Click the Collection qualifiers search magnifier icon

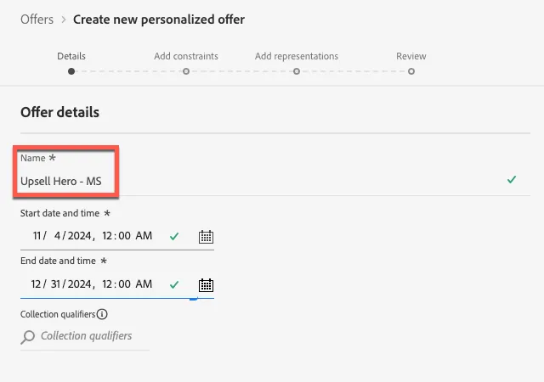click(28, 337)
